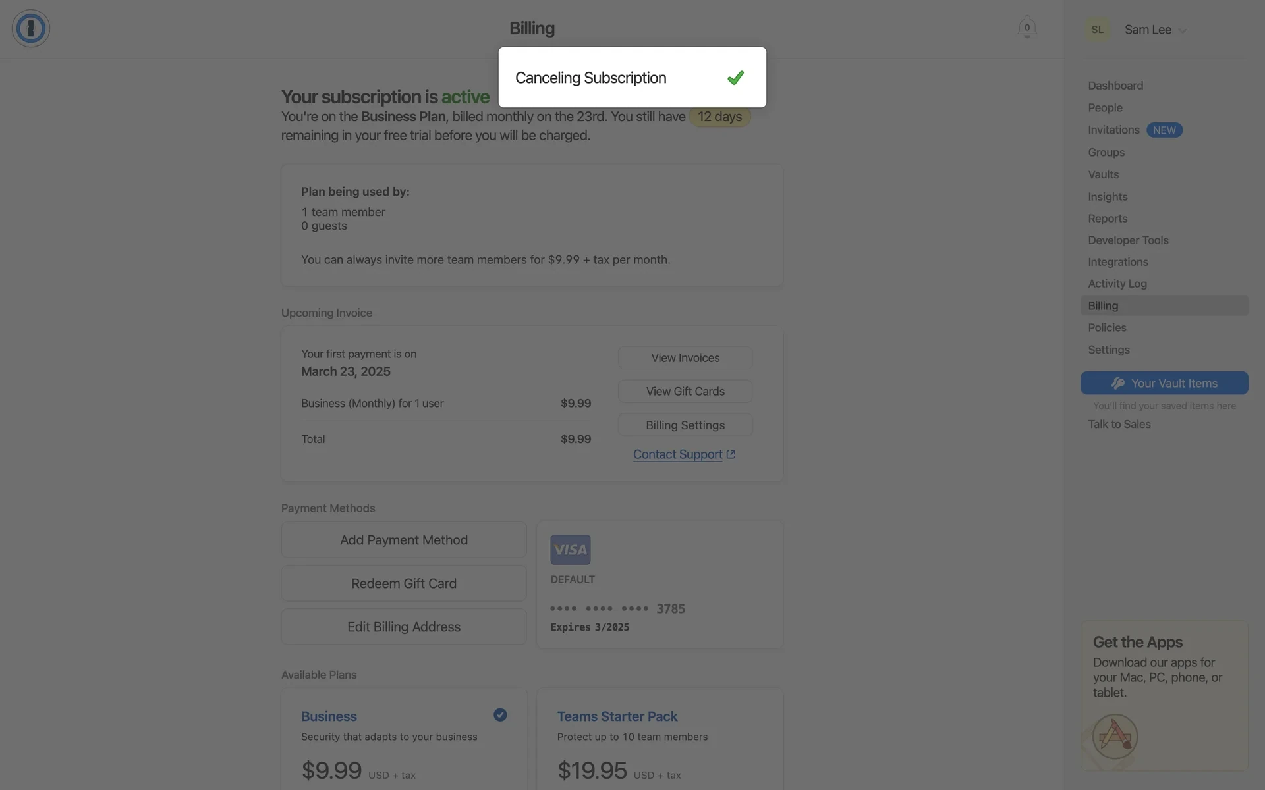Click the Canceling Subscription text
The image size is (1265, 790).
[x=590, y=78]
